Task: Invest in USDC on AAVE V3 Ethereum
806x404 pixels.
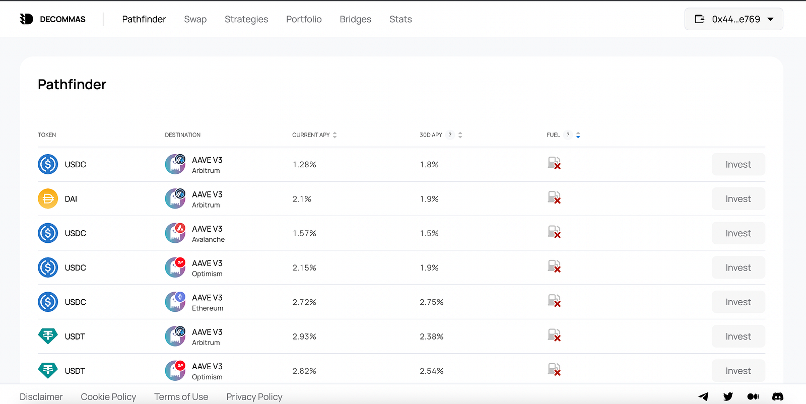Action: [x=738, y=302]
